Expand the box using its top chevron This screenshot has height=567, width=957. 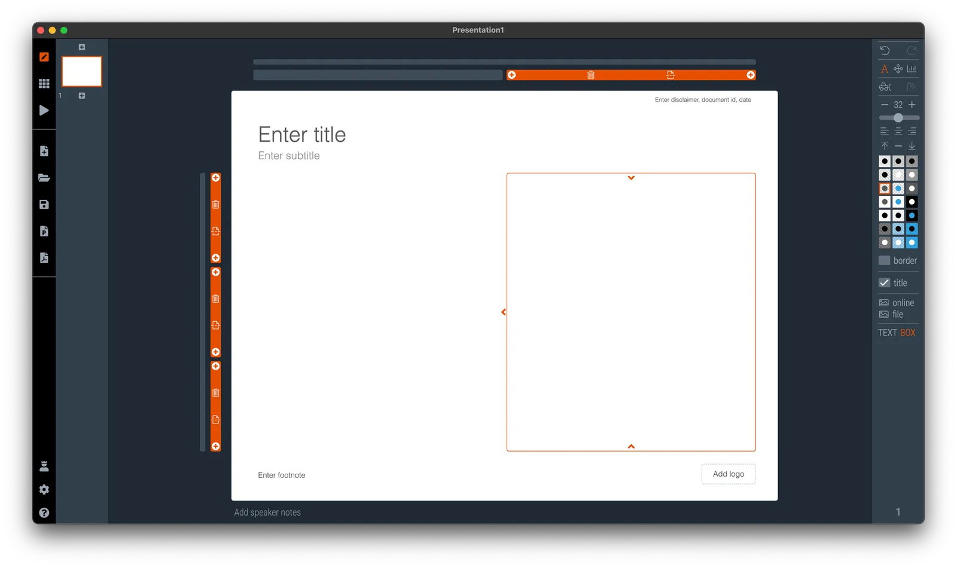coord(631,178)
